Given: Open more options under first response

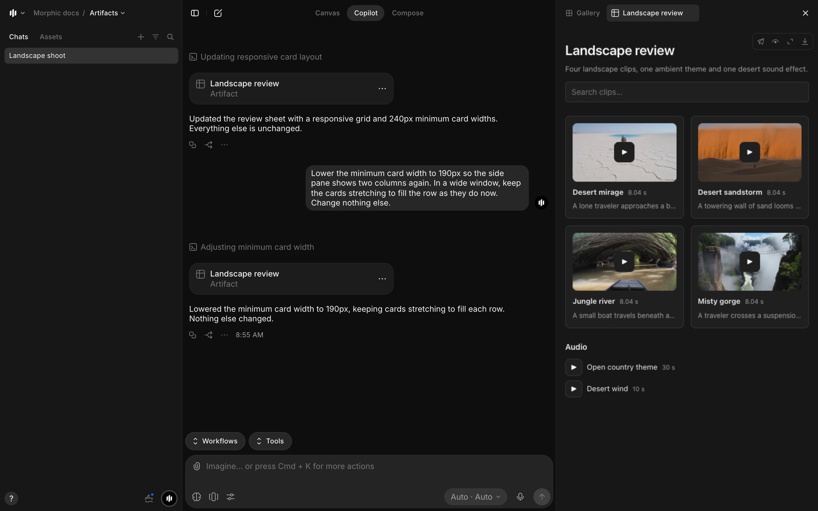Looking at the screenshot, I should 224,145.
